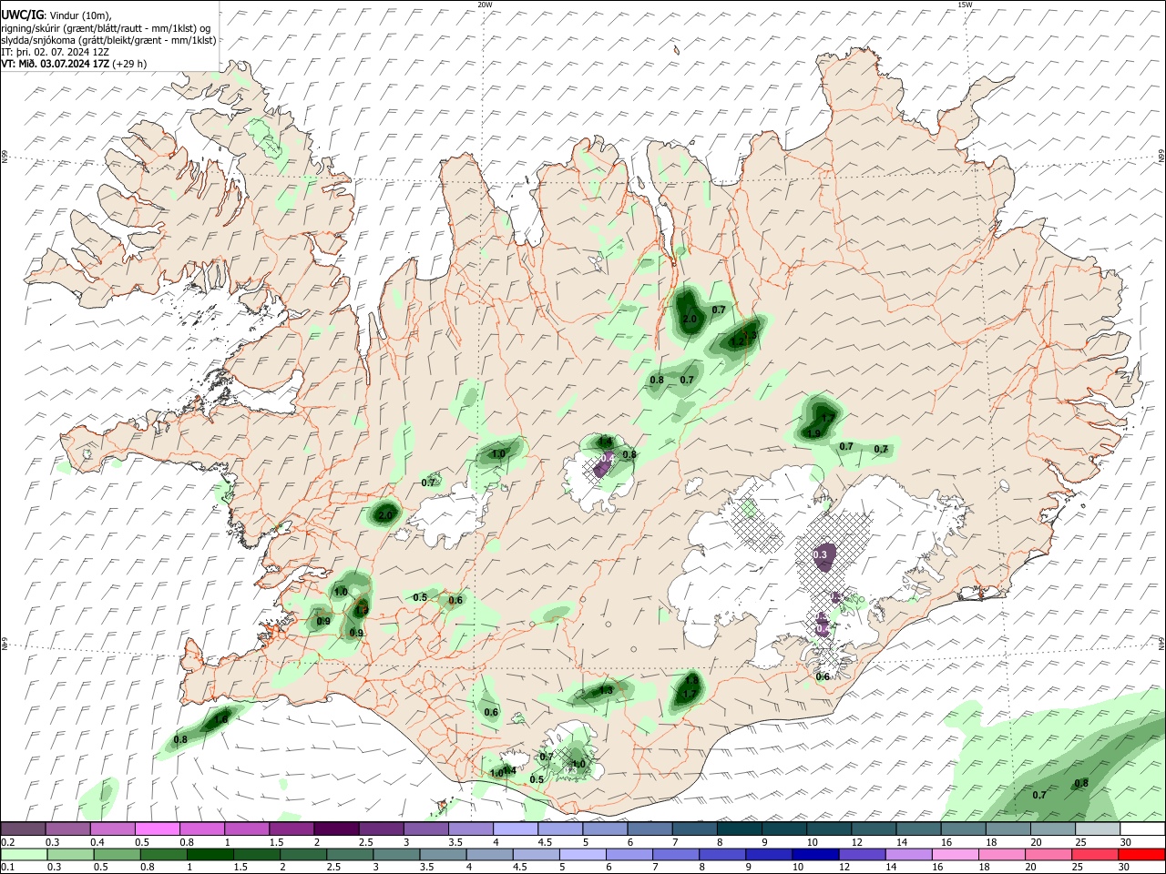Select the '12' label in the top legend row
This screenshot has width=1166, height=874.
tap(857, 842)
